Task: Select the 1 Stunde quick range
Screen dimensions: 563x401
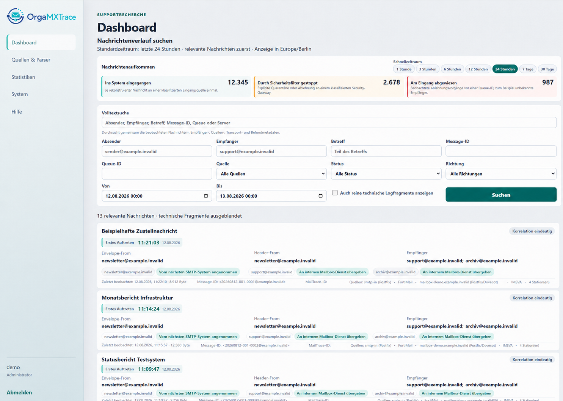Action: (x=404, y=69)
